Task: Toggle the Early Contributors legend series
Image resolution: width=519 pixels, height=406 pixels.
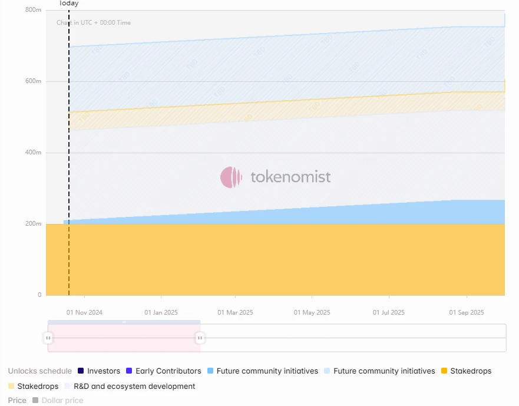Action: click(x=168, y=371)
